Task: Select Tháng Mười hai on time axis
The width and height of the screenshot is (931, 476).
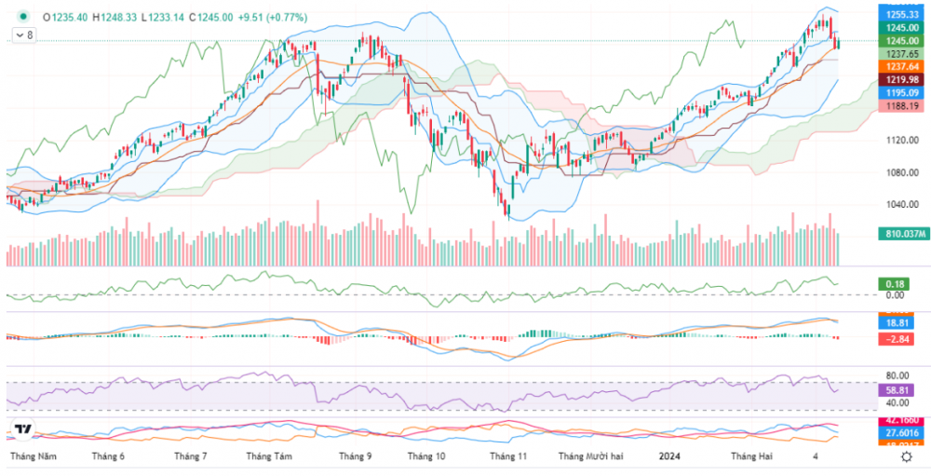Action: coord(590,456)
